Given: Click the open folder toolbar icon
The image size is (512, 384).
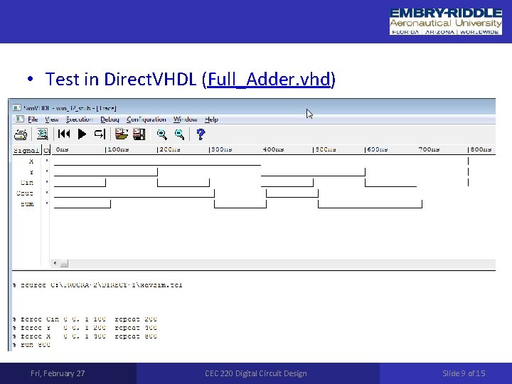Looking at the screenshot, I should point(122,134).
